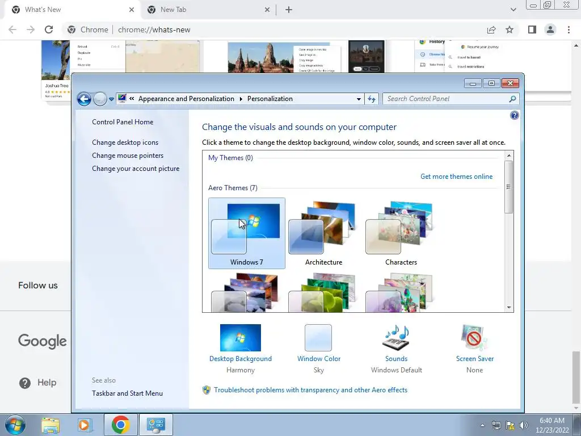Expand the address bar history dropdown arrow
The width and height of the screenshot is (581, 436).
359,99
